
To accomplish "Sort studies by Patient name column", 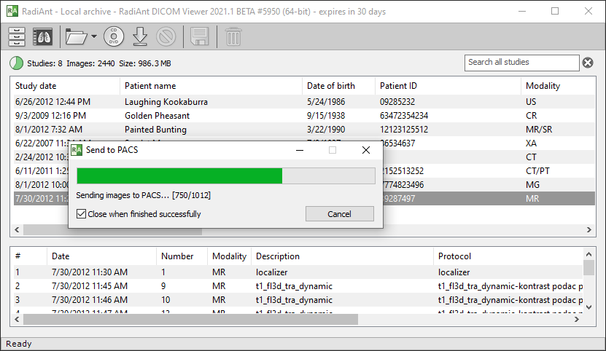I will pyautogui.click(x=211, y=86).
